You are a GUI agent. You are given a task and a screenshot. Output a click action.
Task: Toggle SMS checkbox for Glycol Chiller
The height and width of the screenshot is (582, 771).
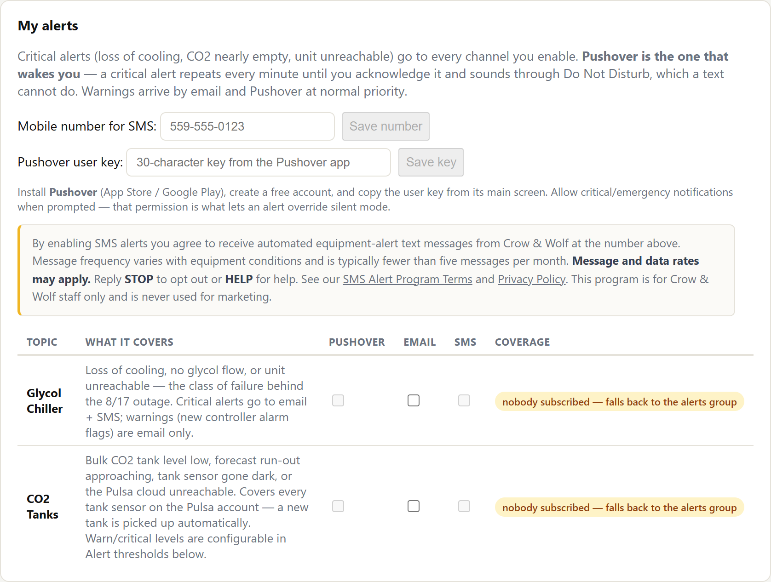(x=464, y=400)
